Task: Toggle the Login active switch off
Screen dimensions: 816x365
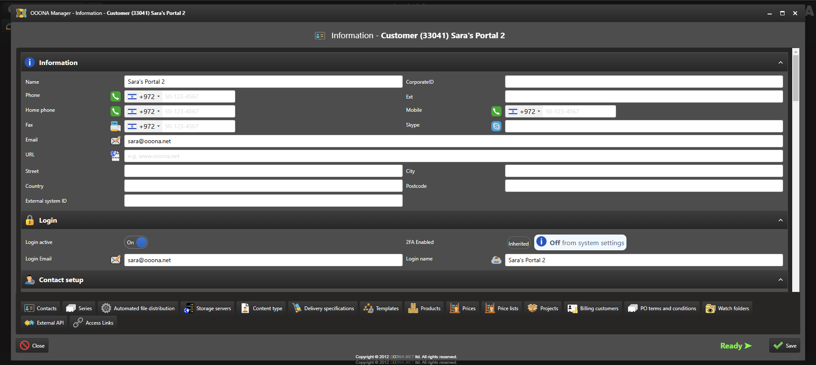Action: [x=136, y=242]
